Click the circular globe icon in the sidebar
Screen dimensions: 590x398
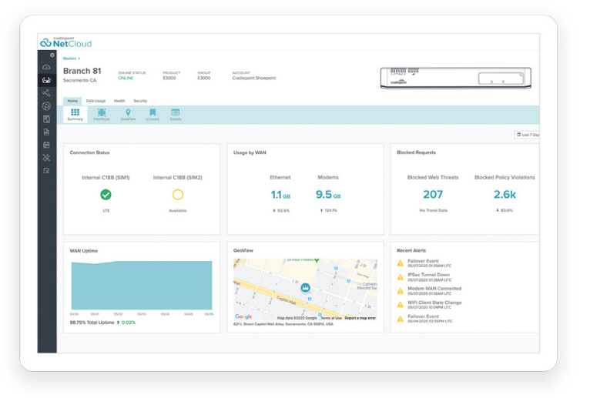pos(46,106)
